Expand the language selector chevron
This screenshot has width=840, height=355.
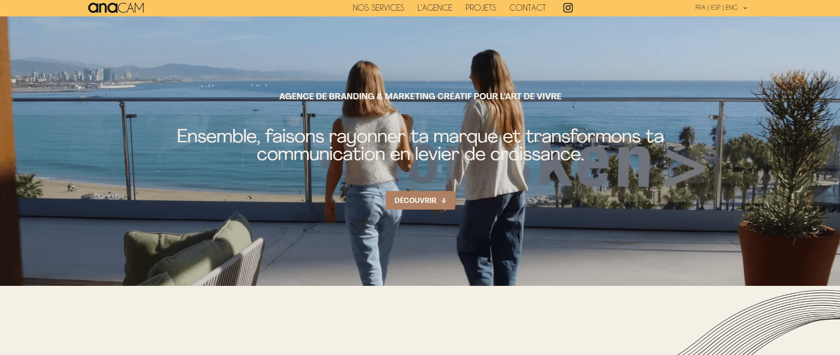pos(745,8)
